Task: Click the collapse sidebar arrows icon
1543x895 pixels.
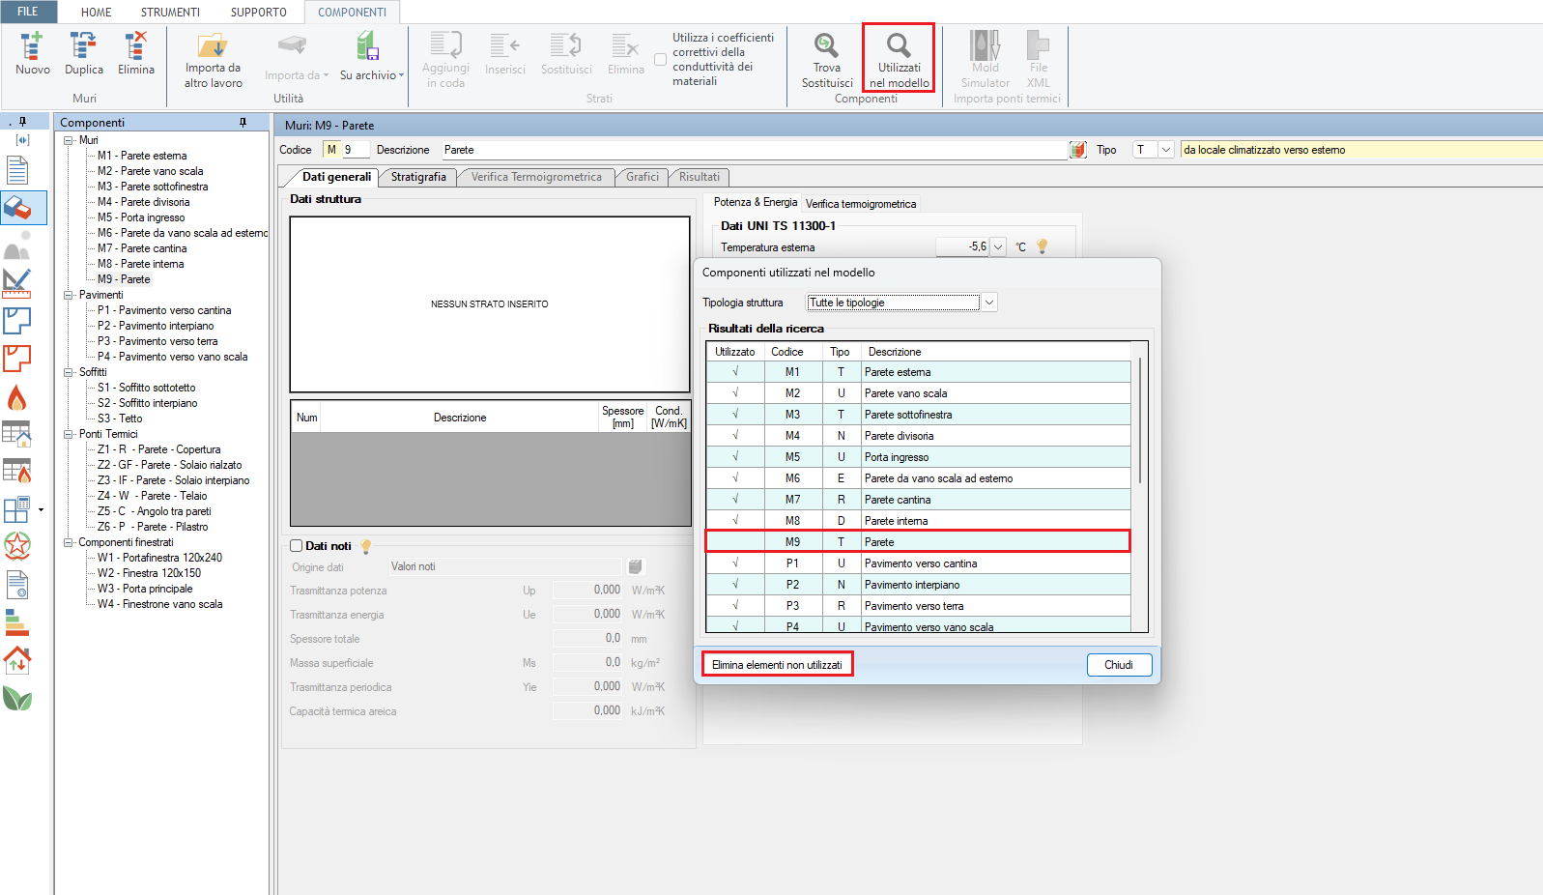Action: click(23, 140)
